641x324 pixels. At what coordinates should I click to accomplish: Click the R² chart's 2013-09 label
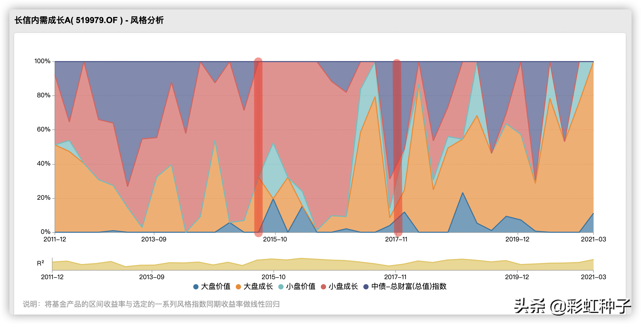click(x=152, y=277)
